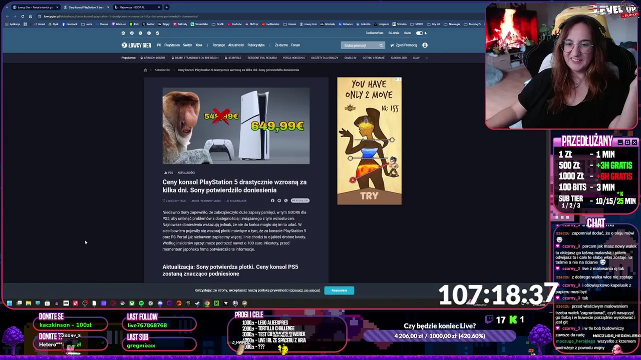Accept cookies with Rozumiem button
Screen dimensions: 641x360
click(x=339, y=290)
